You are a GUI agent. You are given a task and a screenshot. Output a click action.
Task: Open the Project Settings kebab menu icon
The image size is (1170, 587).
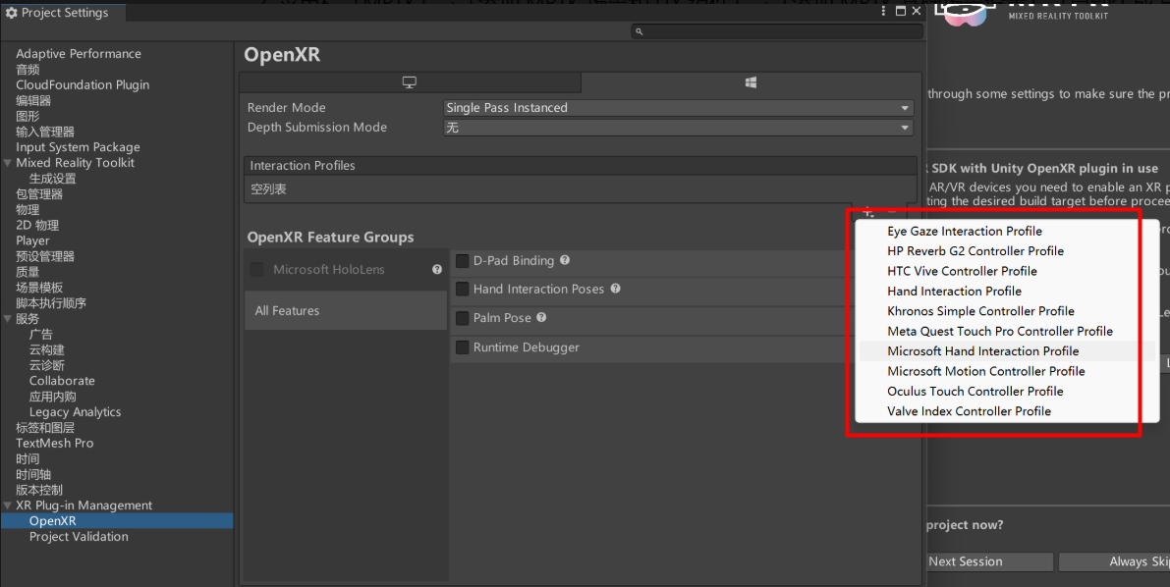pyautogui.click(x=883, y=11)
